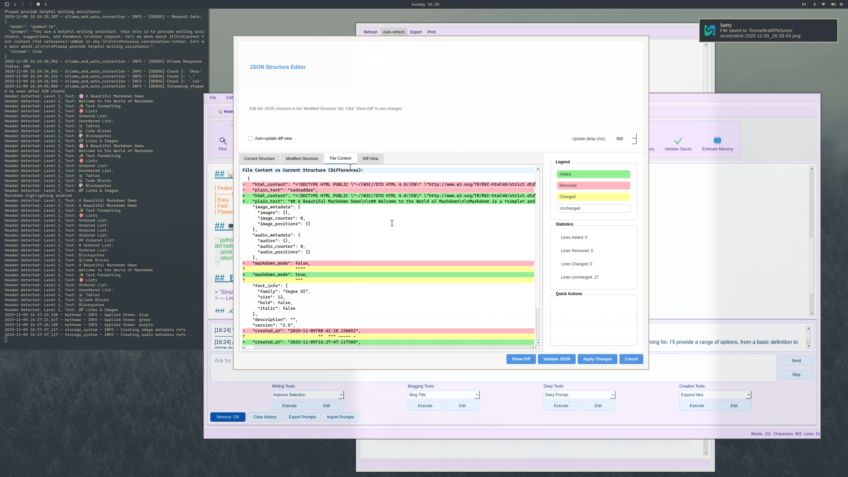The width and height of the screenshot is (848, 477).
Task: Click the Apply Changes button
Action: tap(597, 359)
